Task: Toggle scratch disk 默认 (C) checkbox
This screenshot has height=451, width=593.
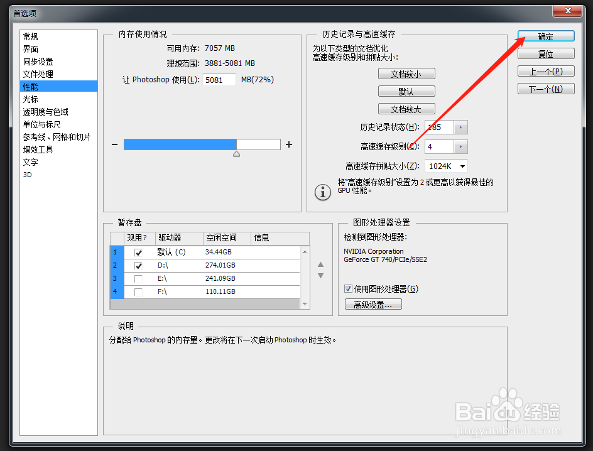Action: (x=138, y=252)
